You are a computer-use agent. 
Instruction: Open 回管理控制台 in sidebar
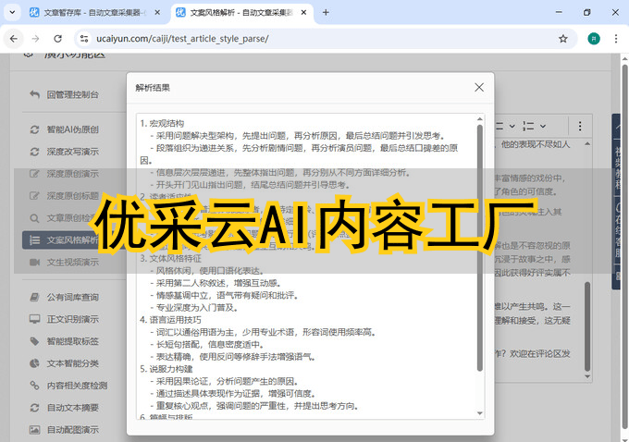72,93
